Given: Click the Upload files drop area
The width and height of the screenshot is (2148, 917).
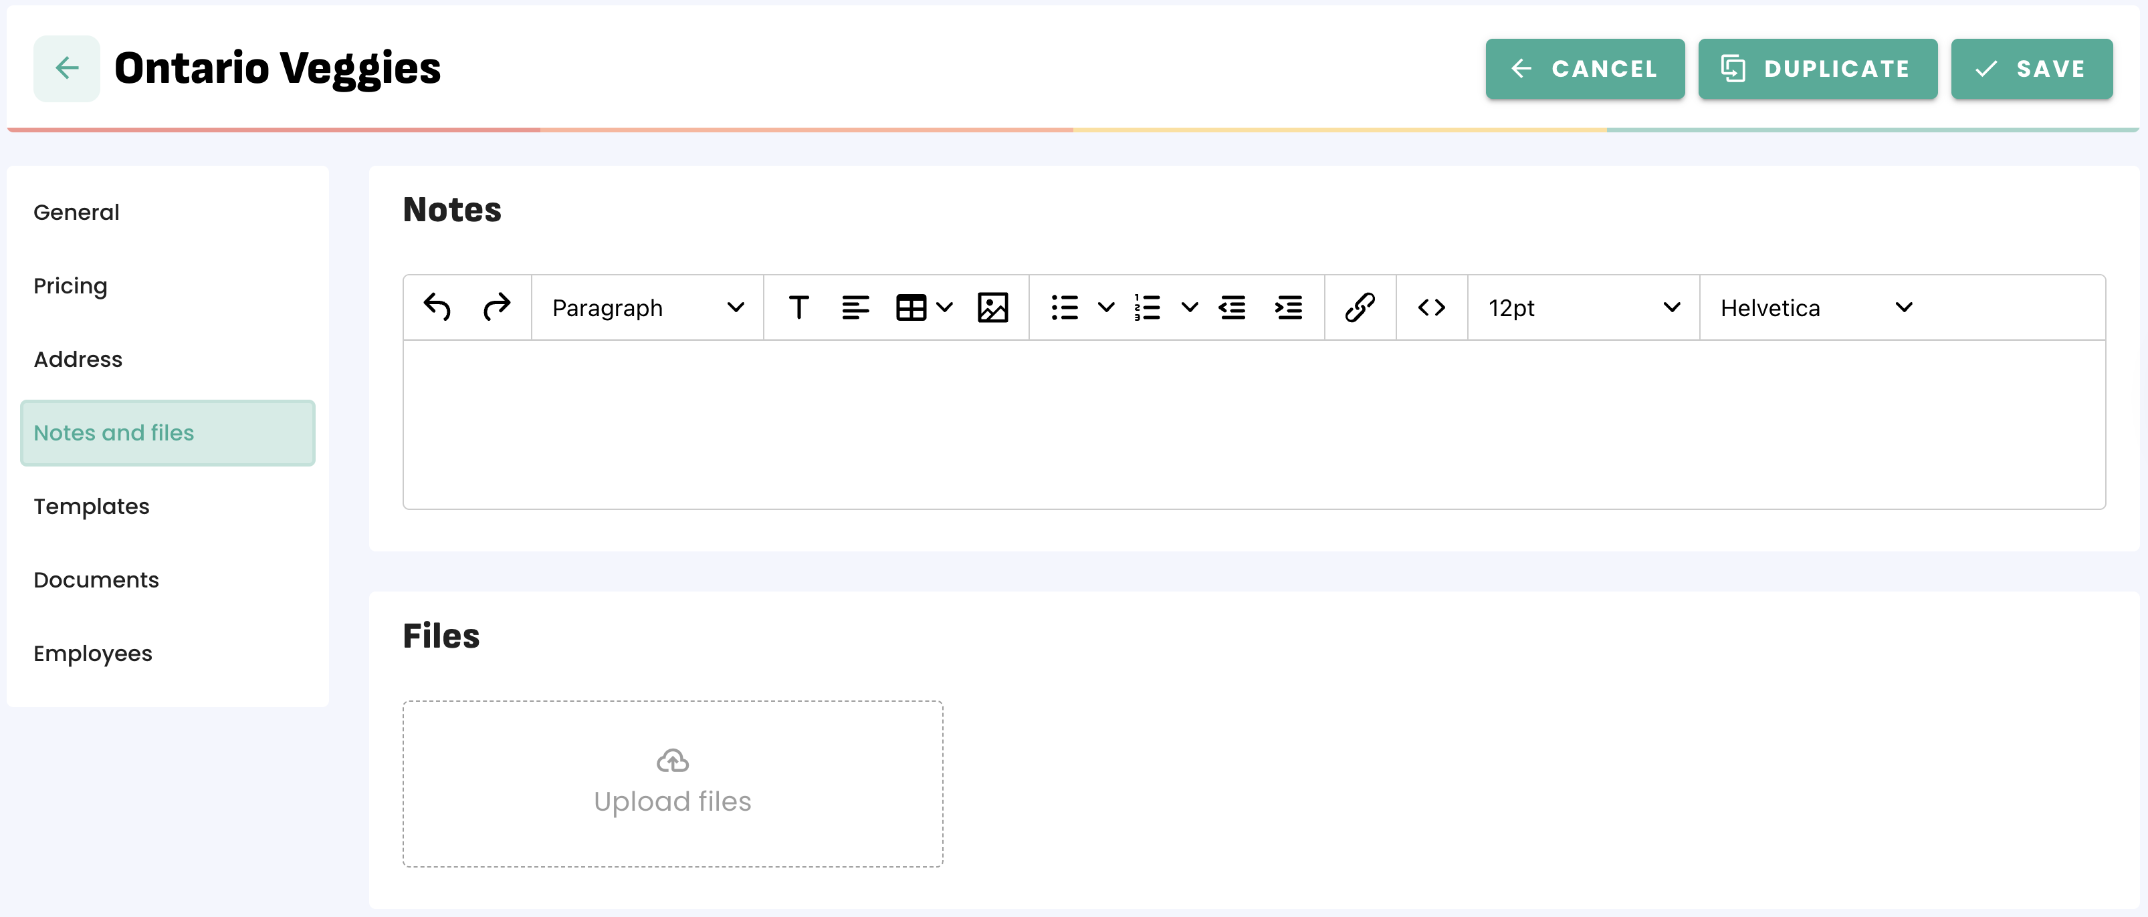Looking at the screenshot, I should tap(672, 783).
